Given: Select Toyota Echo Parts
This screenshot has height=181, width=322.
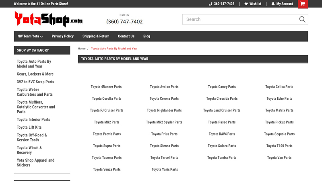Looking at the screenshot, I should 279,99.
